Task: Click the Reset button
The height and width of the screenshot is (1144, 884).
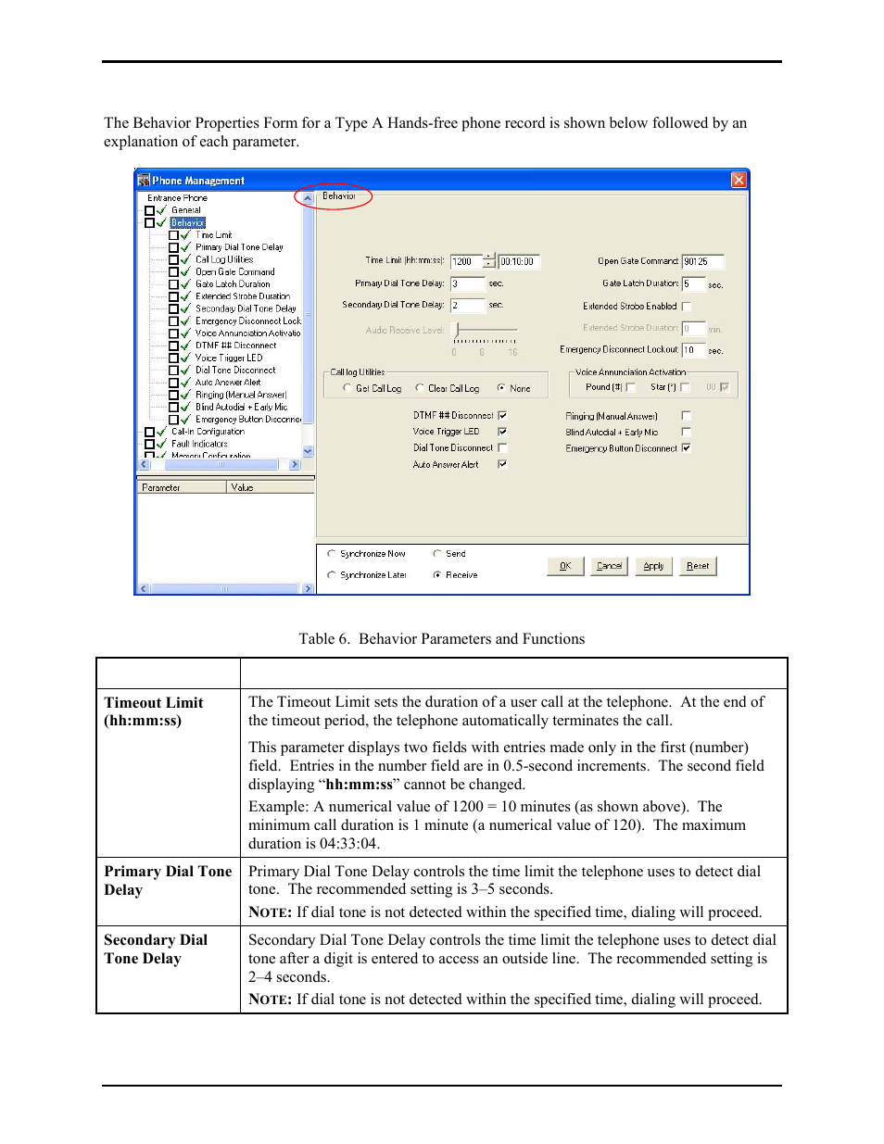Action: 698,566
